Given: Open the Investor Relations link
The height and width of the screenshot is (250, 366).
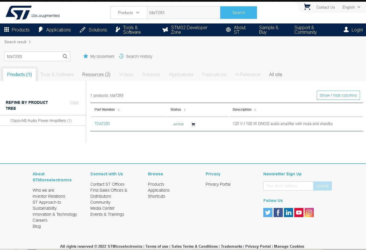Looking at the screenshot, I should pos(49,196).
